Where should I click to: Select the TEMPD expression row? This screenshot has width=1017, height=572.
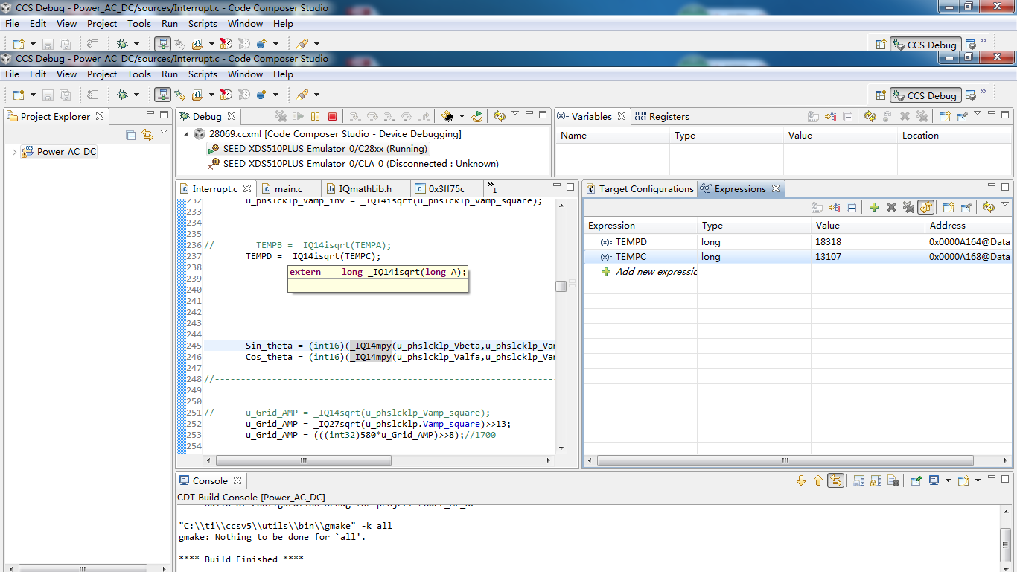click(631, 242)
